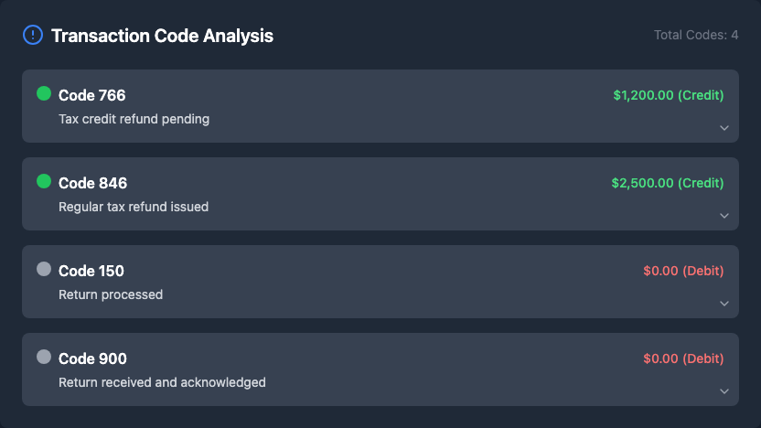This screenshot has width=761, height=428.
Task: Expand Code 900 details chevron
Action: pos(724,391)
